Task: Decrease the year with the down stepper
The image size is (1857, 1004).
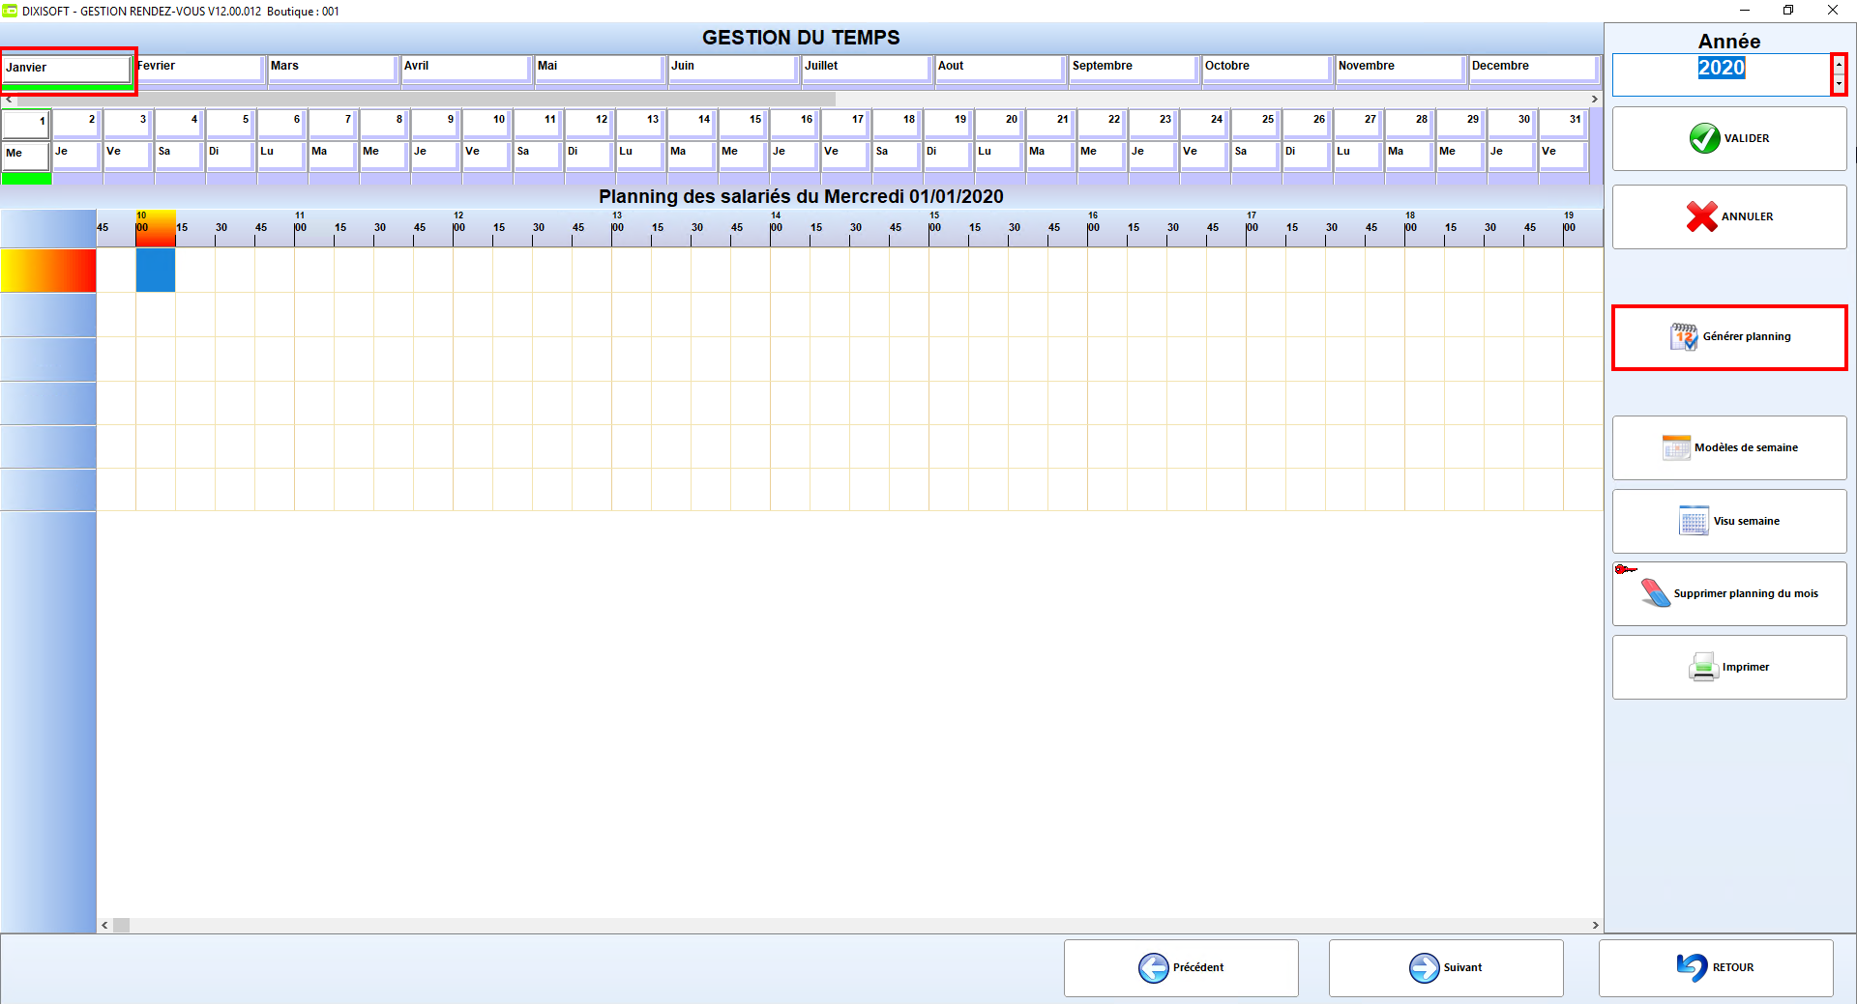Action: click(x=1839, y=84)
